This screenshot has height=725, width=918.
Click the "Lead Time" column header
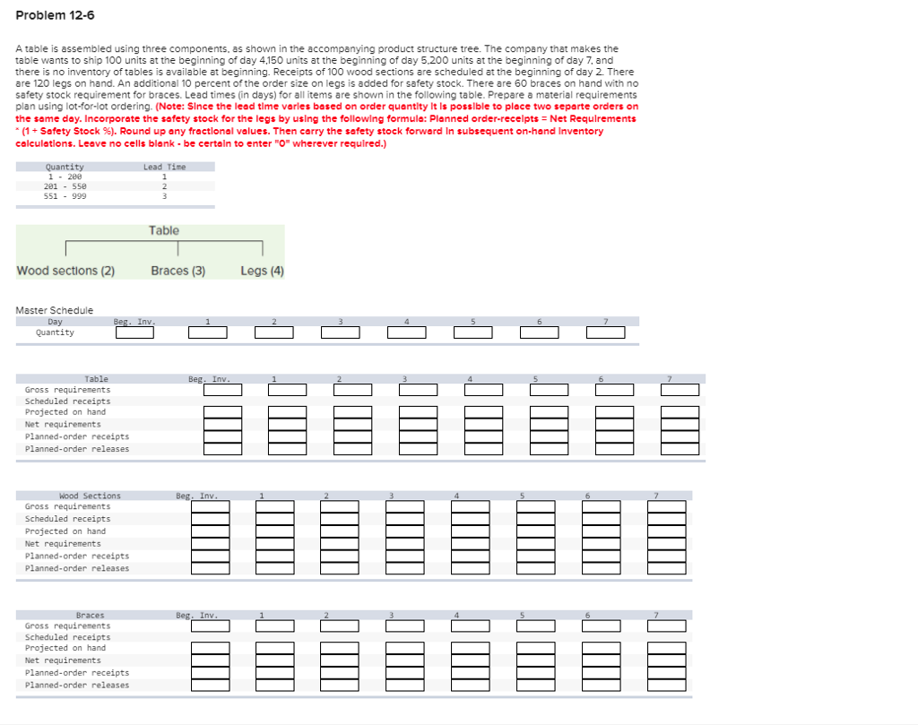[x=165, y=167]
